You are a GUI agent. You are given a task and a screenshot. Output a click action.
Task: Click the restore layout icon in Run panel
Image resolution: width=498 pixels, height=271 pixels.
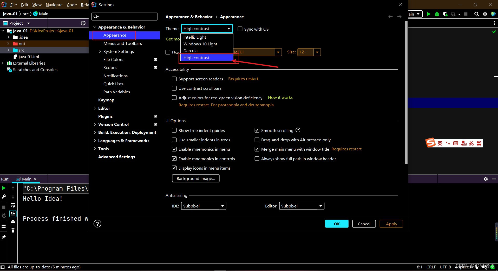pos(4,226)
